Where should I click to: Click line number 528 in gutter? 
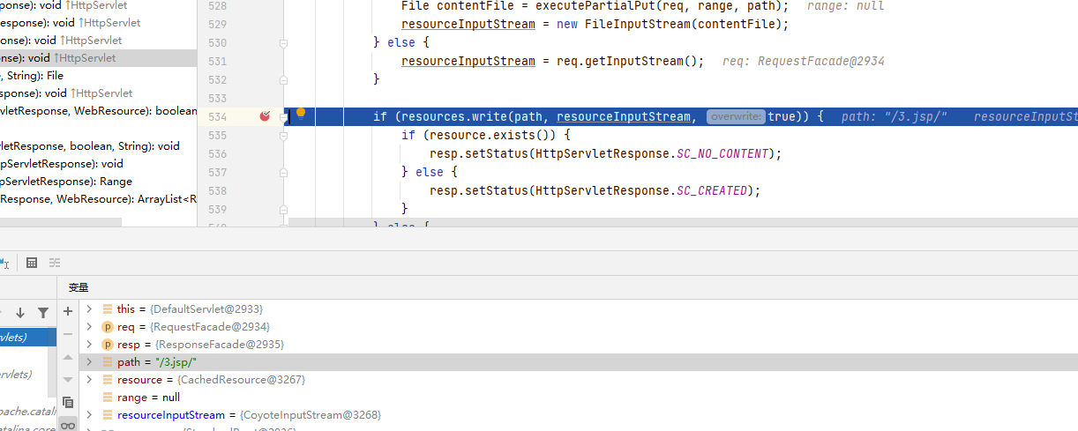[x=216, y=5]
